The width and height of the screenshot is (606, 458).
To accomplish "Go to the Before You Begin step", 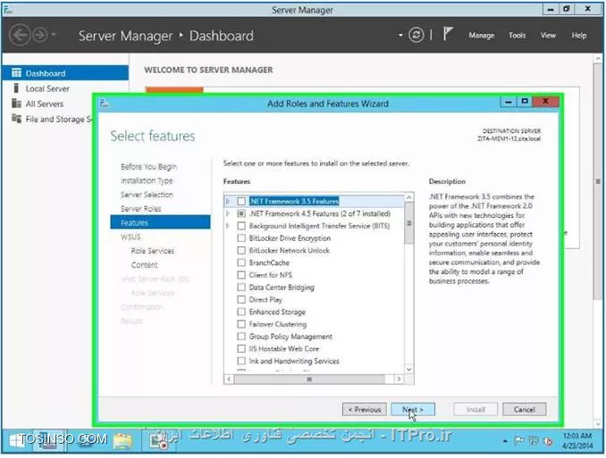I will click(148, 166).
